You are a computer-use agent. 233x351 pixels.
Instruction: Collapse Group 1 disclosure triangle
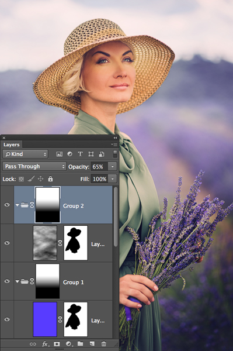pyautogui.click(x=17, y=281)
